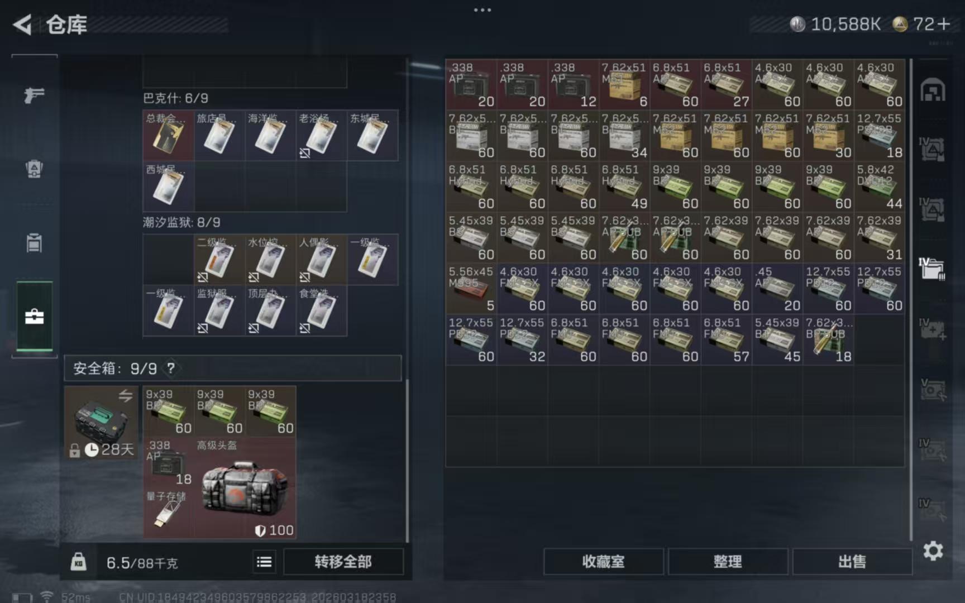Select the 二级监 prison key card
This screenshot has width=965, height=603.
coord(219,260)
